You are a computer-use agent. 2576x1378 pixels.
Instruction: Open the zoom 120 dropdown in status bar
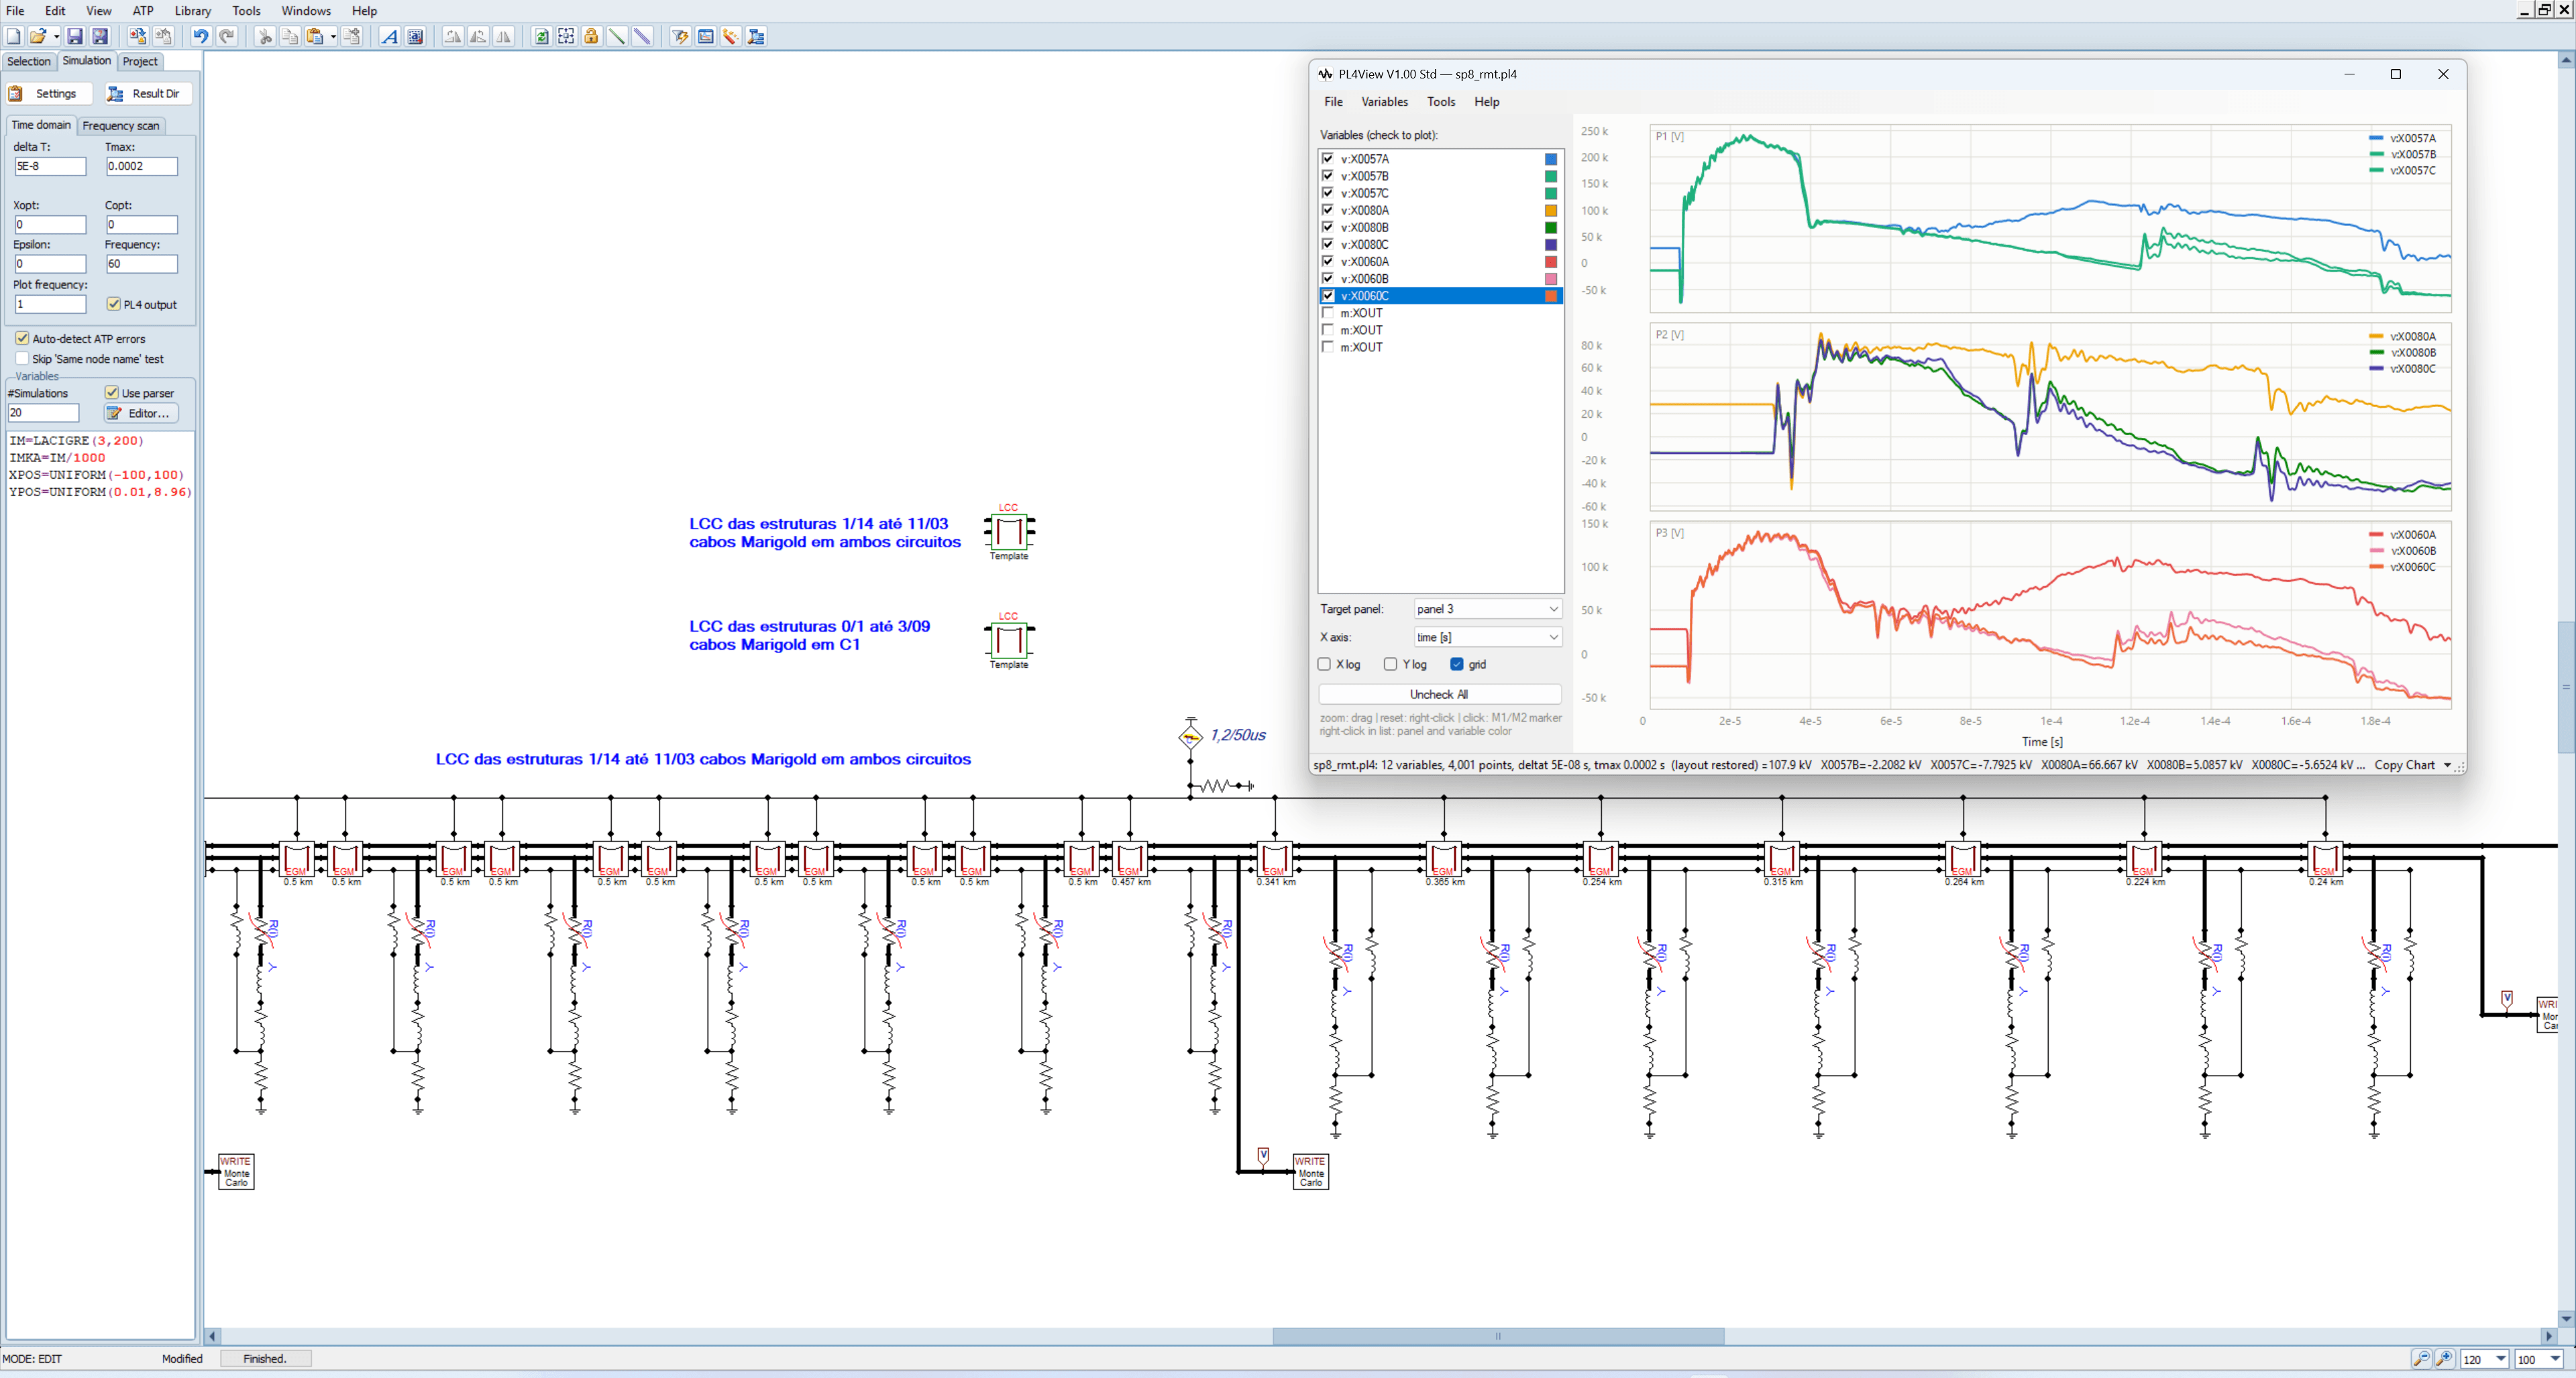coord(2500,1359)
